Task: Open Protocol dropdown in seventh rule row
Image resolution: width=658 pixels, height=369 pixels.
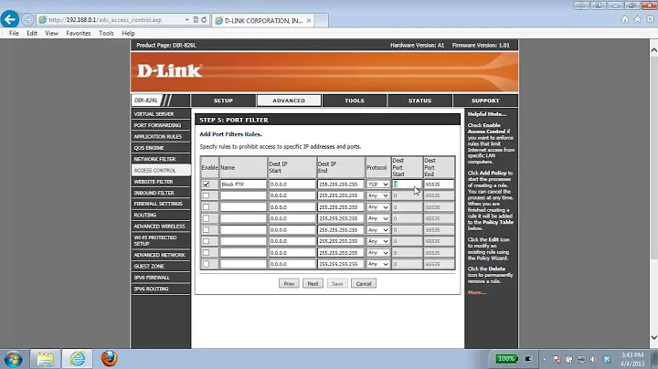Action: pyautogui.click(x=377, y=252)
